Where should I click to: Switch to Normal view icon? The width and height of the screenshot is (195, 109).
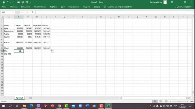pyautogui.click(x=155, y=101)
